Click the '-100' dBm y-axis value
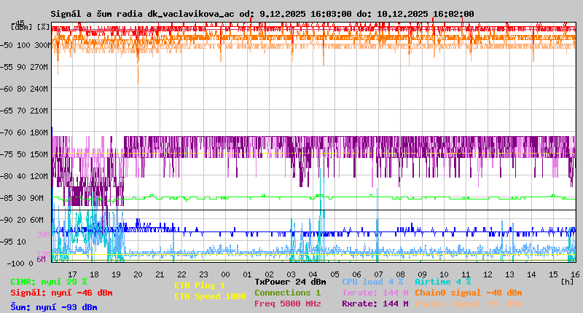583x313 pixels. pyautogui.click(x=15, y=264)
